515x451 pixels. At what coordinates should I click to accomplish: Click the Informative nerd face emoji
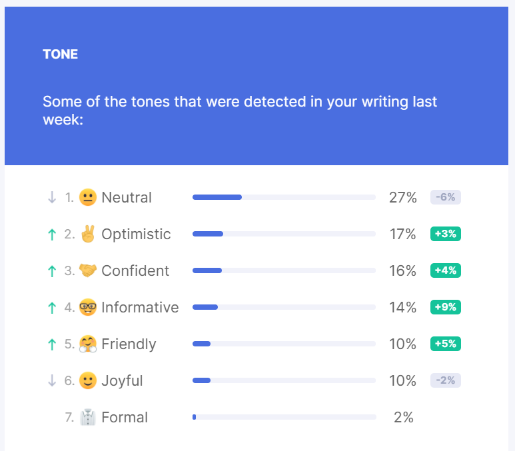[87, 307]
